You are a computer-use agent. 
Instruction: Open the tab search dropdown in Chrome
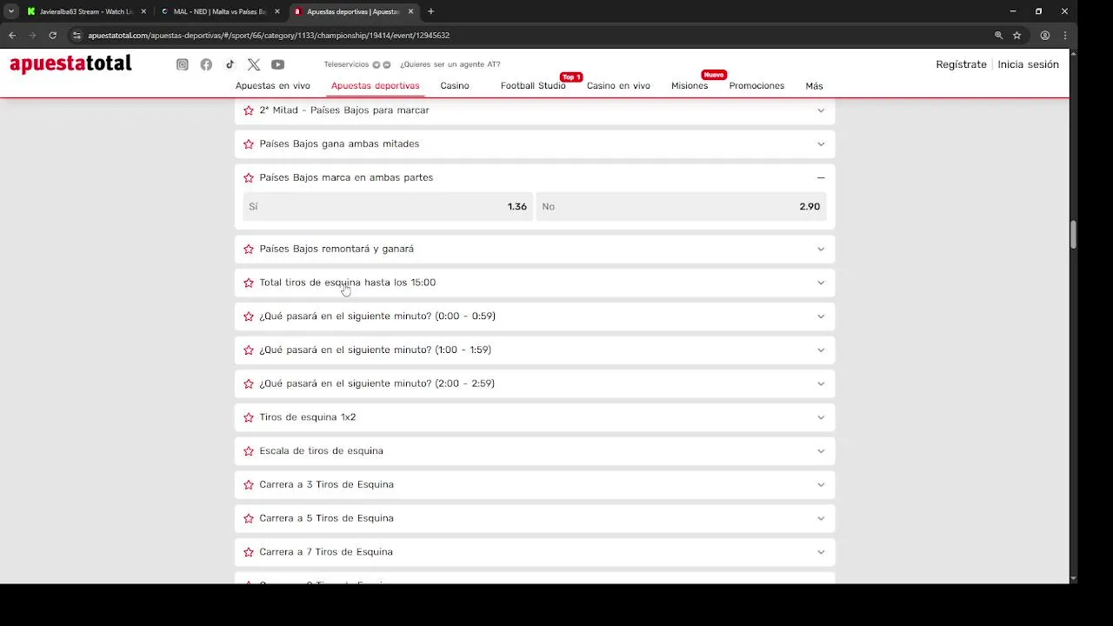tap(10, 11)
